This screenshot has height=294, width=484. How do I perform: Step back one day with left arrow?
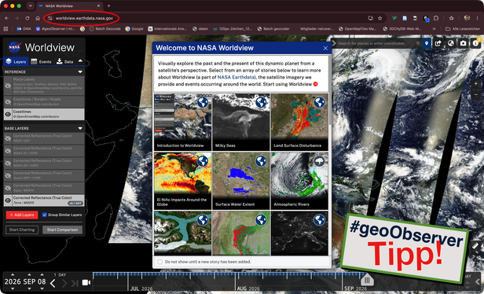tap(53, 282)
